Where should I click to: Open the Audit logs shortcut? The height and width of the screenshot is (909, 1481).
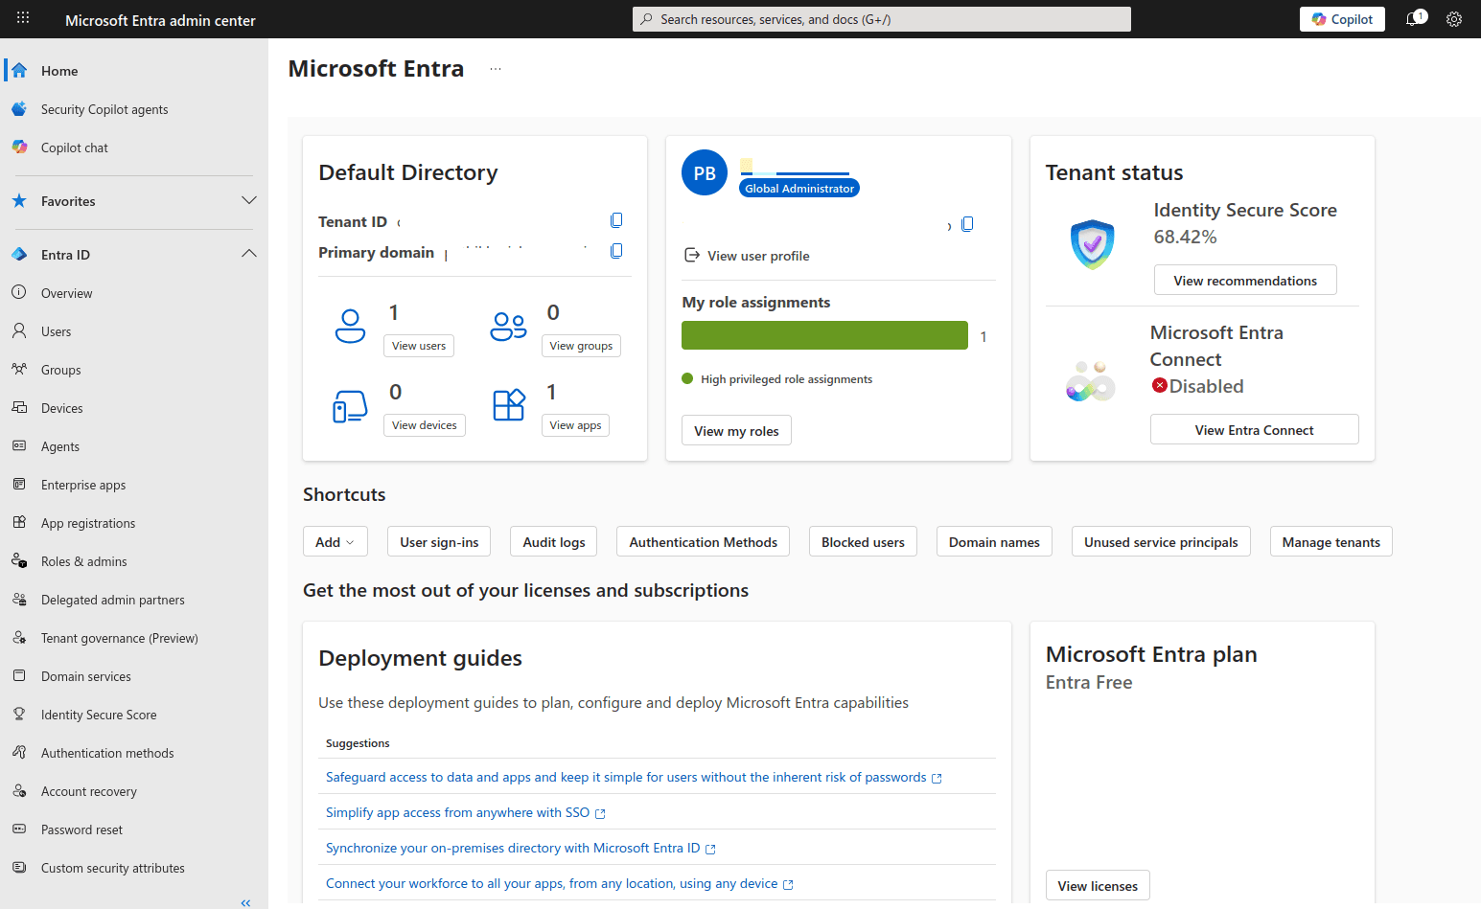click(x=554, y=542)
